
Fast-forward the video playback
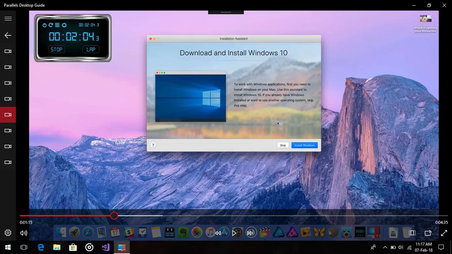pos(250,233)
